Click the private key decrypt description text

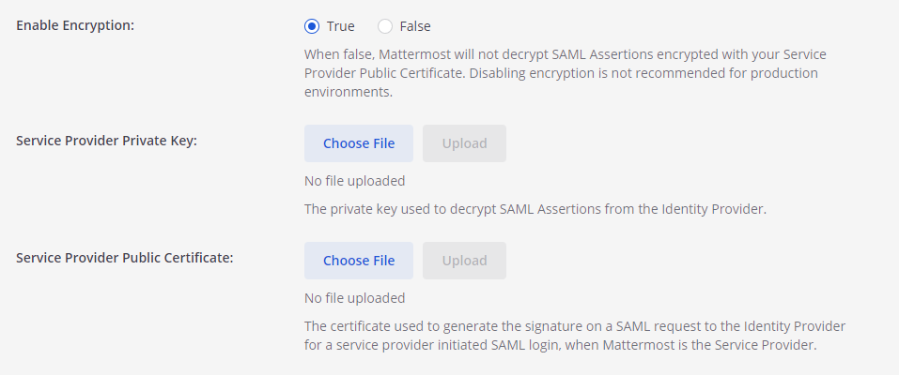pos(535,209)
